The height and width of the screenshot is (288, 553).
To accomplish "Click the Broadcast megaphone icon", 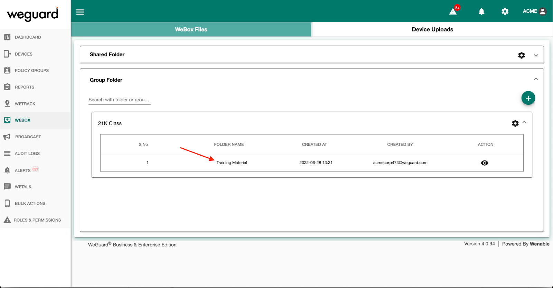I will pos(7,137).
